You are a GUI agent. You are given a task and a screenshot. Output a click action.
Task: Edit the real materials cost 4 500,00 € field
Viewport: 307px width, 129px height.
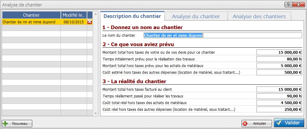click(279, 103)
